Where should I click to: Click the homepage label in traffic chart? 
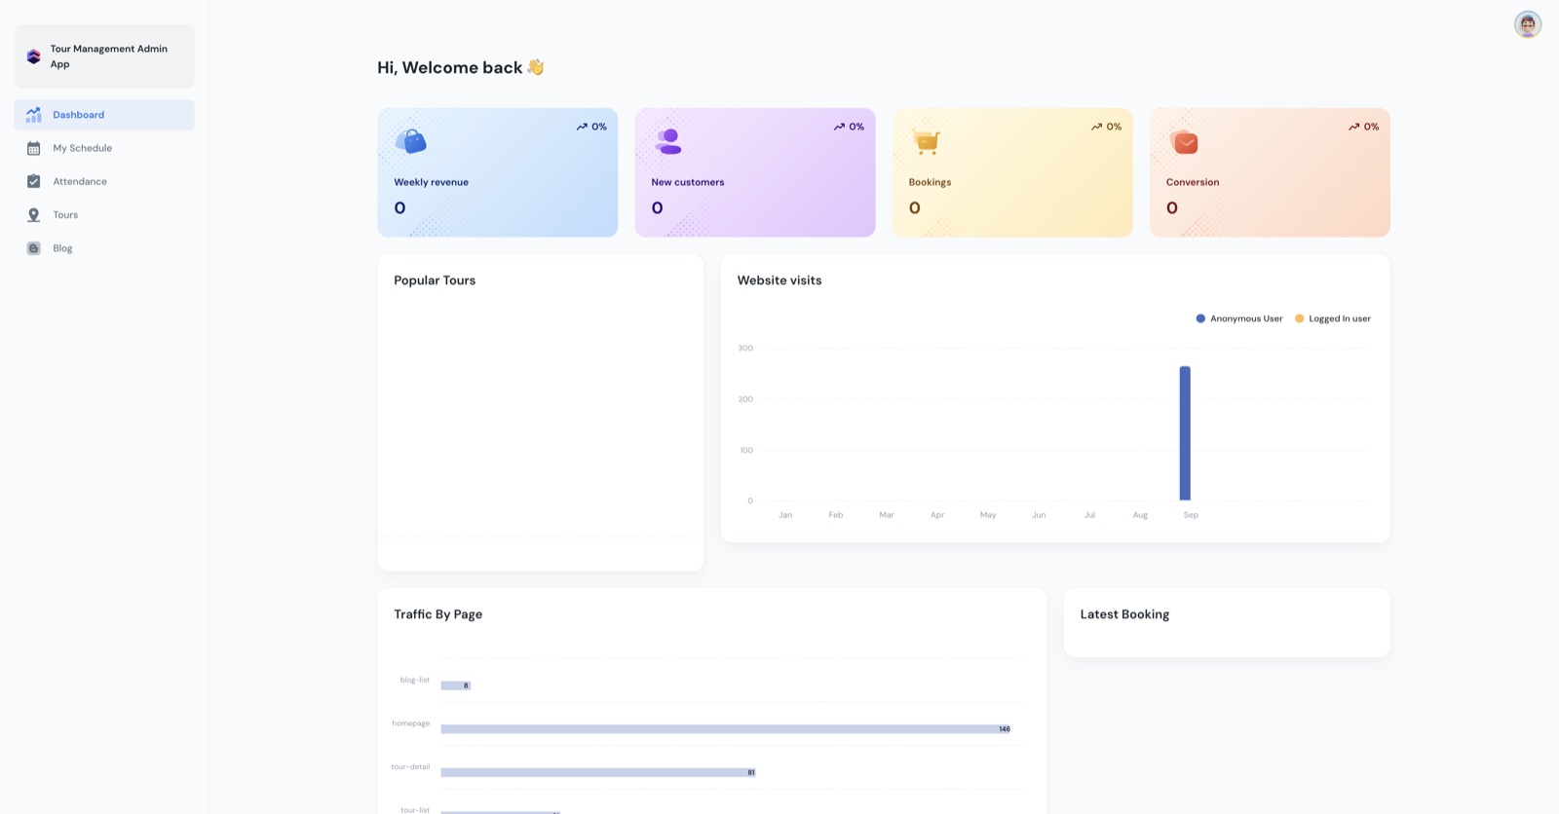(410, 723)
